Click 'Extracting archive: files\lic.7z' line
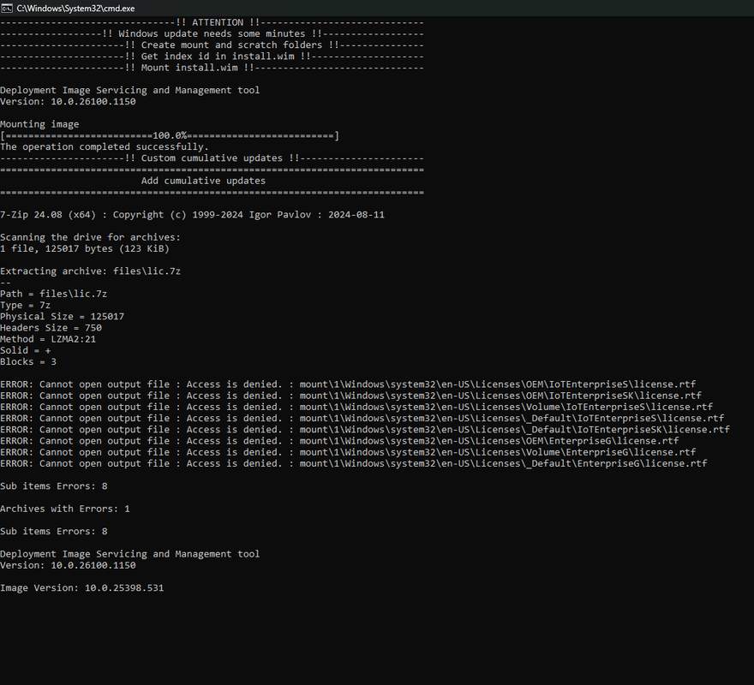Viewport: 754px width, 685px height. (x=91, y=271)
